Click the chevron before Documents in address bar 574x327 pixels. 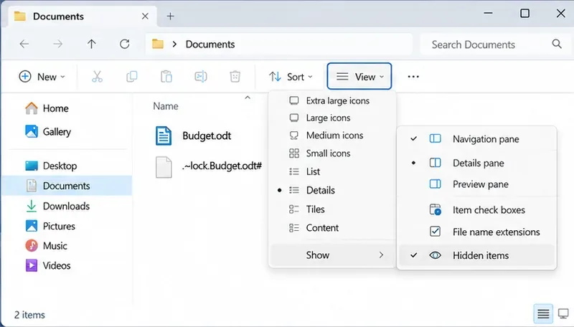(x=174, y=44)
